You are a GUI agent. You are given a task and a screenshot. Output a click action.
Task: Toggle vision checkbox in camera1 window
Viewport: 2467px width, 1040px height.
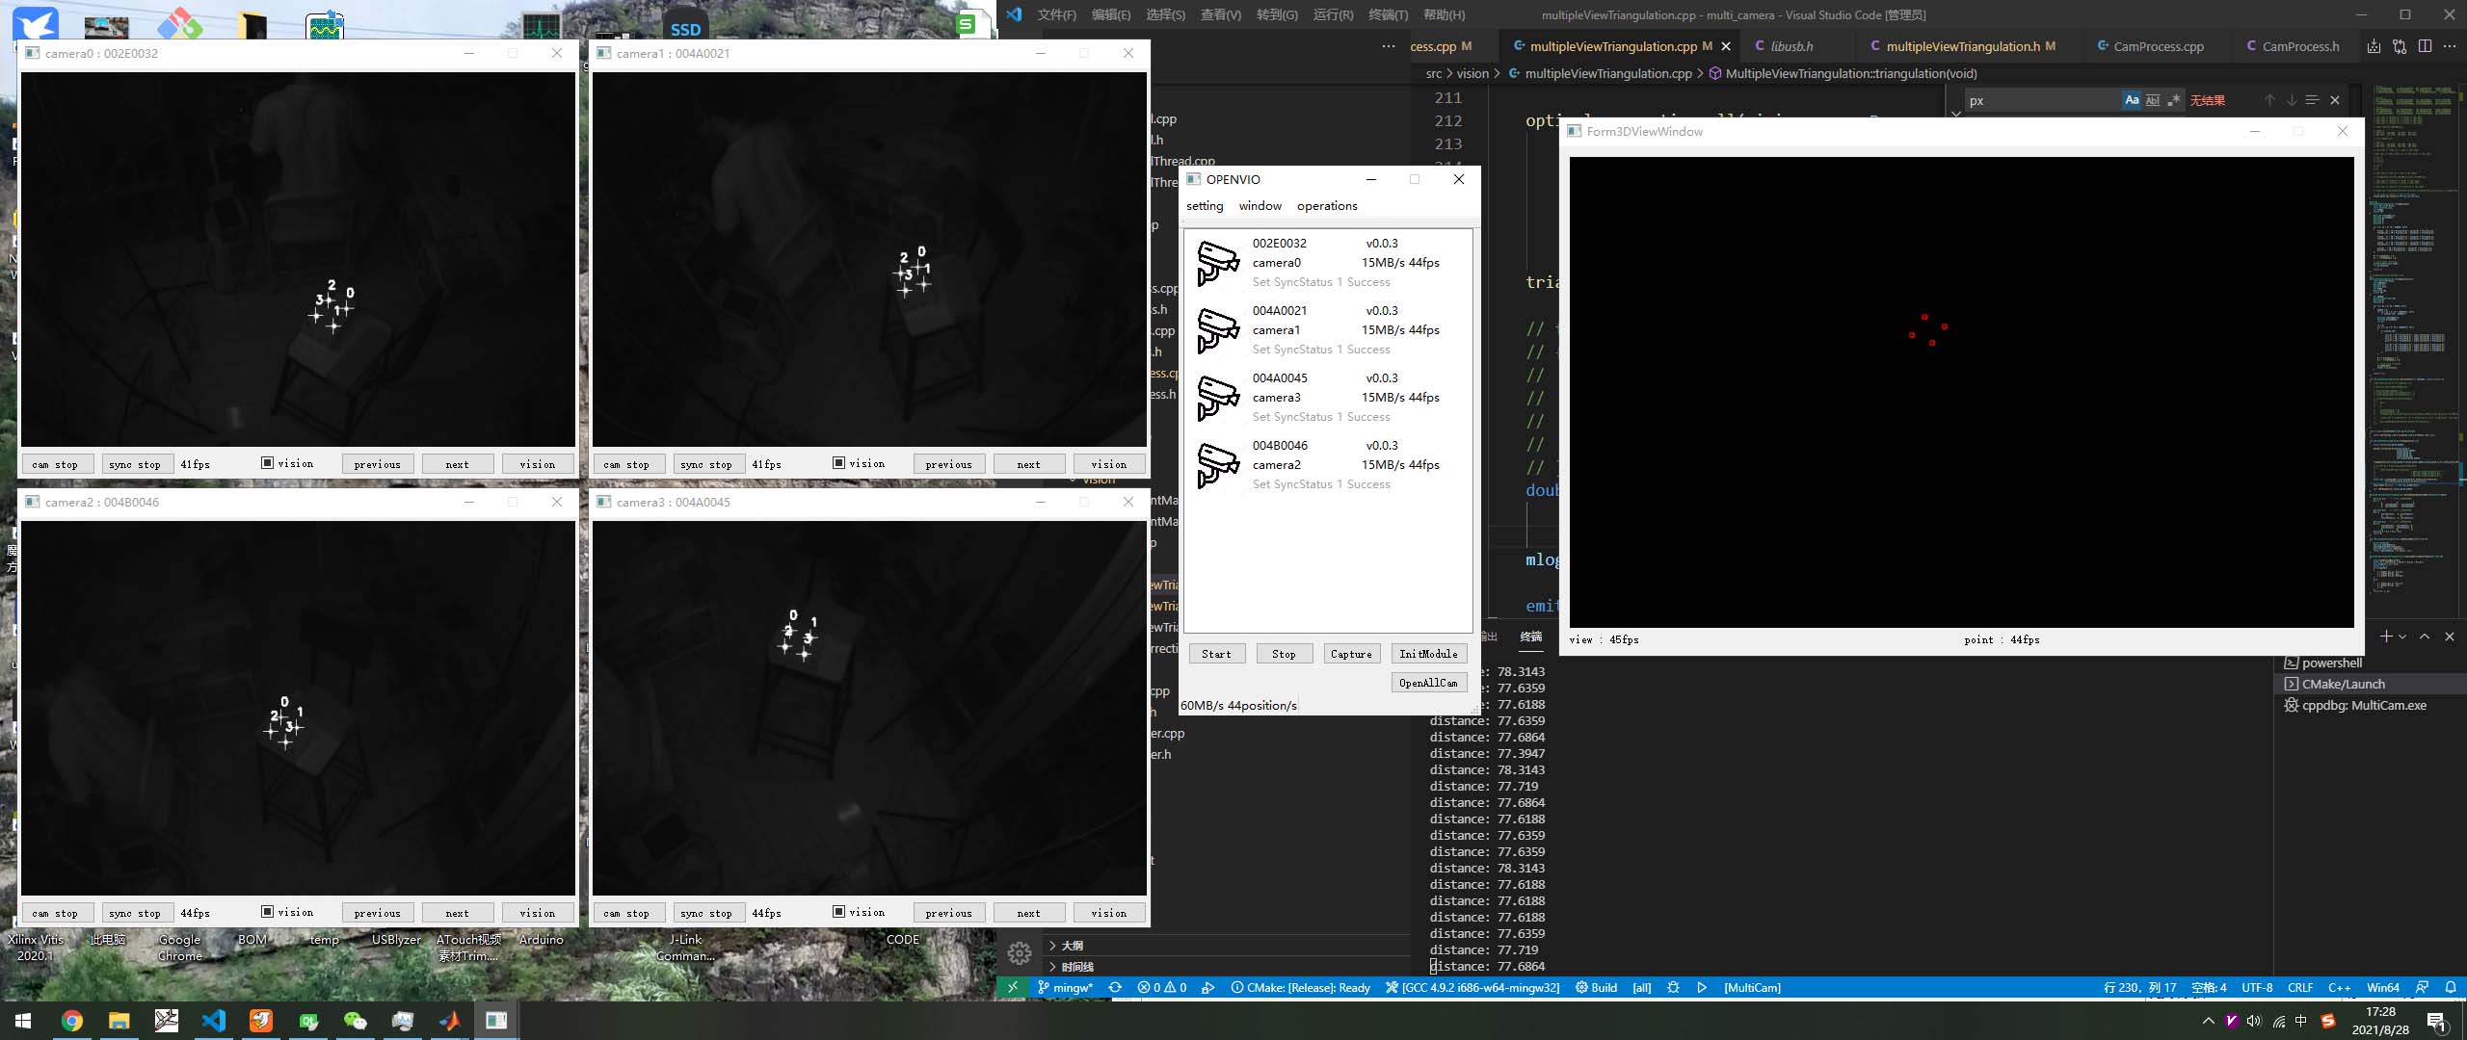pos(838,463)
